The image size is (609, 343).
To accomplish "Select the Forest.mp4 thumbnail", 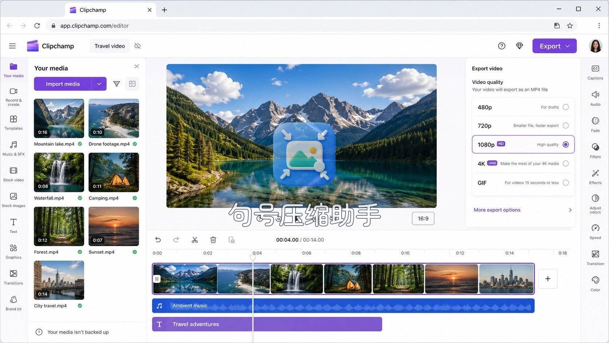I will click(59, 226).
